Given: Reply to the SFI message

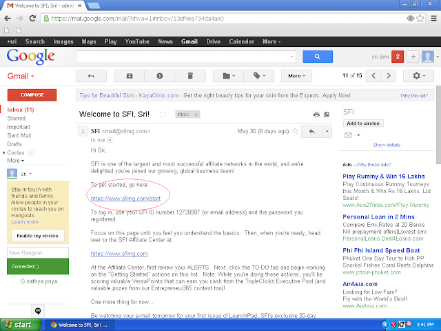Looking at the screenshot, I should point(311,132).
